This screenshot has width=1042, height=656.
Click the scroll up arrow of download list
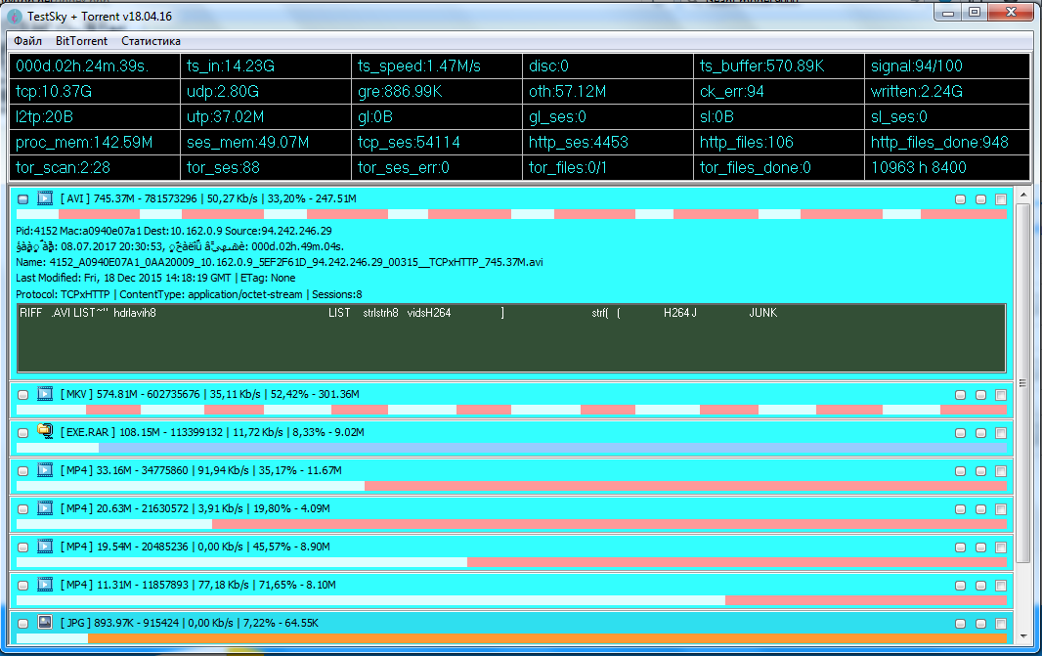pos(1023,195)
